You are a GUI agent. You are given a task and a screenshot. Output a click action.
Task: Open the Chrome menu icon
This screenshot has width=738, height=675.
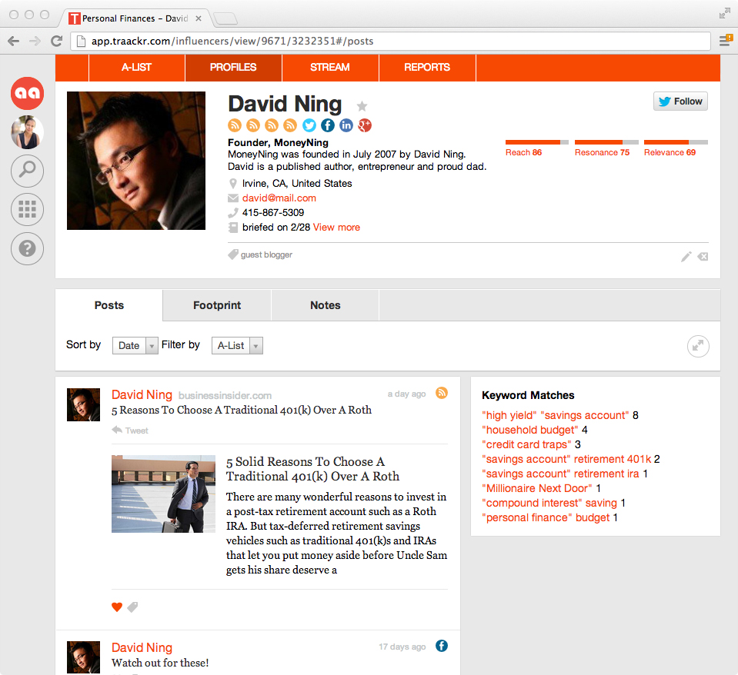725,41
